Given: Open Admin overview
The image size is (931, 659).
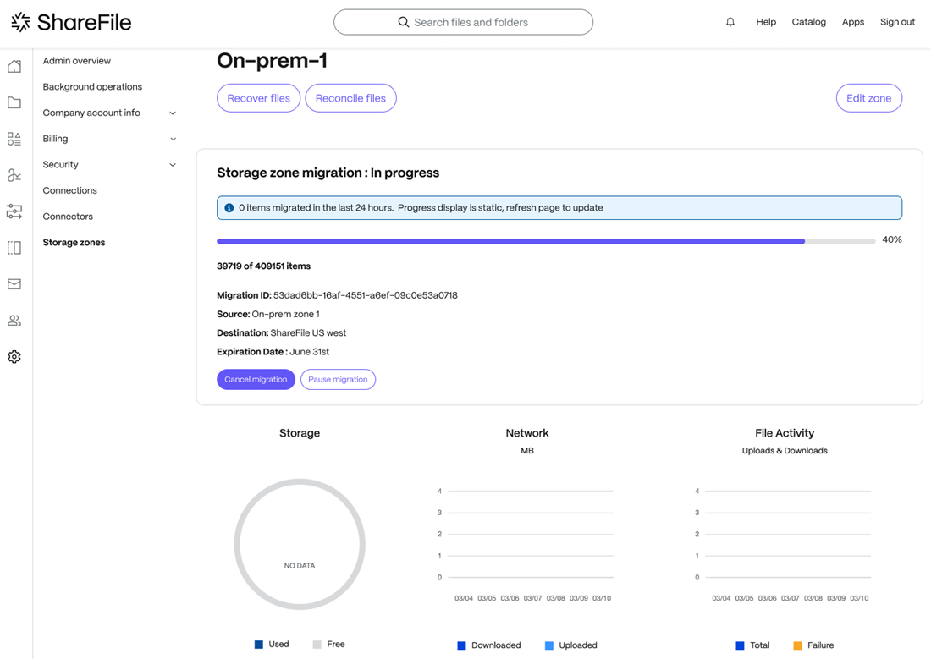Looking at the screenshot, I should (x=76, y=61).
